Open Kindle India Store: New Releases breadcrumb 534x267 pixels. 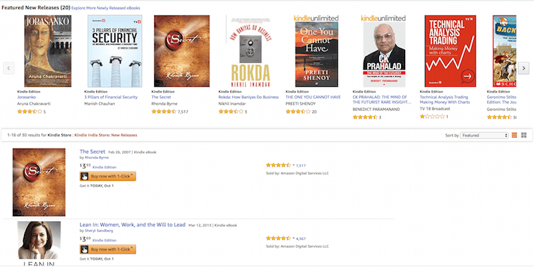tap(105, 136)
